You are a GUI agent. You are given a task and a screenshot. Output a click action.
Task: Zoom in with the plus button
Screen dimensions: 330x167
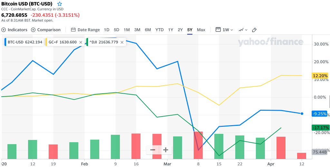coord(166,150)
